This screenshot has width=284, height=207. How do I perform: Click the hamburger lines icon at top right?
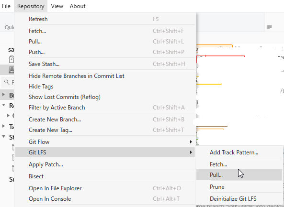point(269,27)
